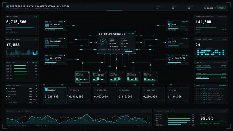This screenshot has height=131, width=233.
Task: Click the Processing Rate bar histogram
Action: tap(22, 52)
